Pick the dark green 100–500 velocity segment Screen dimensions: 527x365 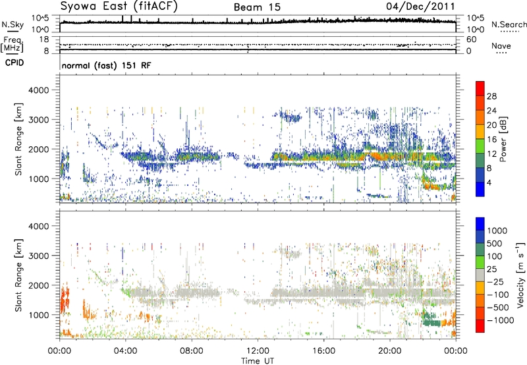click(480, 250)
